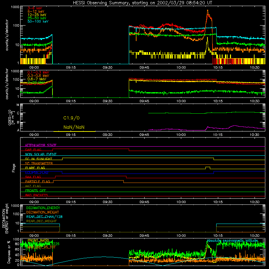Select the REAR_DEC_CHAN/128 legend label
The width and height of the screenshot is (269, 269).
point(44,217)
